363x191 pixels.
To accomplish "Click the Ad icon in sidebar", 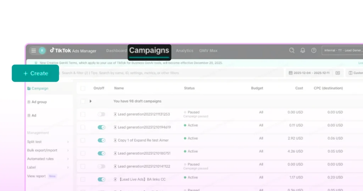I will (x=29, y=115).
